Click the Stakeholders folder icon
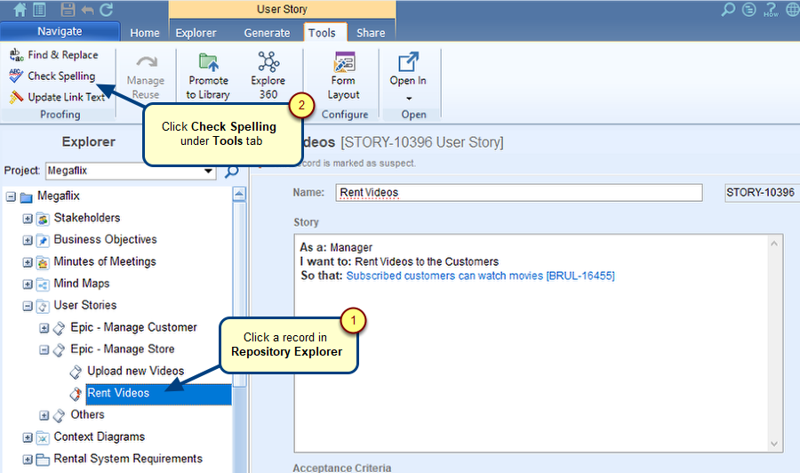800x473 pixels. coord(44,219)
